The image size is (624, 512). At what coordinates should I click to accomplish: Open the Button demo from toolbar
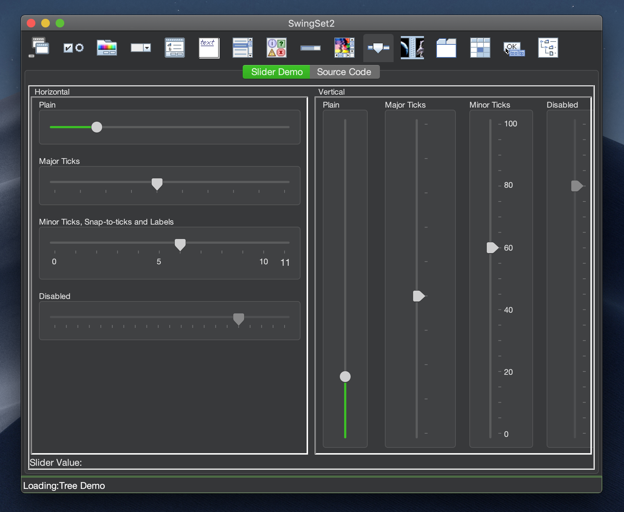(73, 48)
